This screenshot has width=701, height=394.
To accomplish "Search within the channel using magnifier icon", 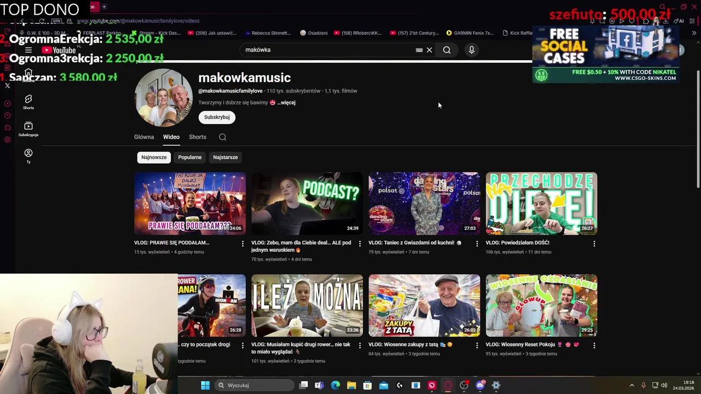I will click(x=222, y=137).
